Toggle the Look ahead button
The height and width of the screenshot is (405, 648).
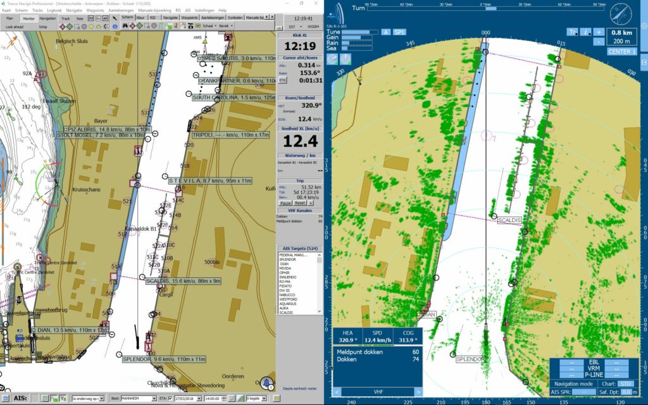click(15, 27)
